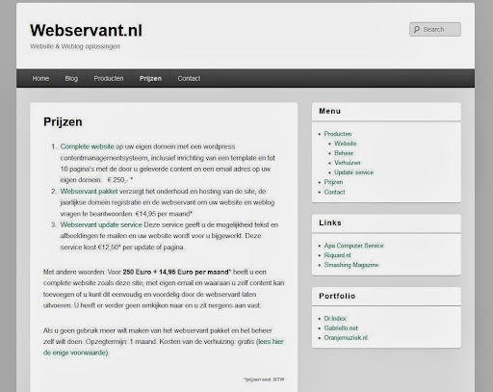The height and width of the screenshot is (392, 493).
Task: Click the search magnifier icon
Action: pyautogui.click(x=416, y=30)
